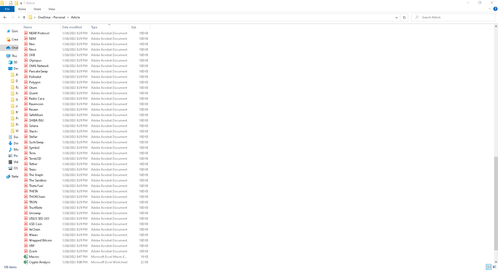The height and width of the screenshot is (270, 498).
Task: Open 3D Objects from the navigation pane
Action: coord(14,62)
